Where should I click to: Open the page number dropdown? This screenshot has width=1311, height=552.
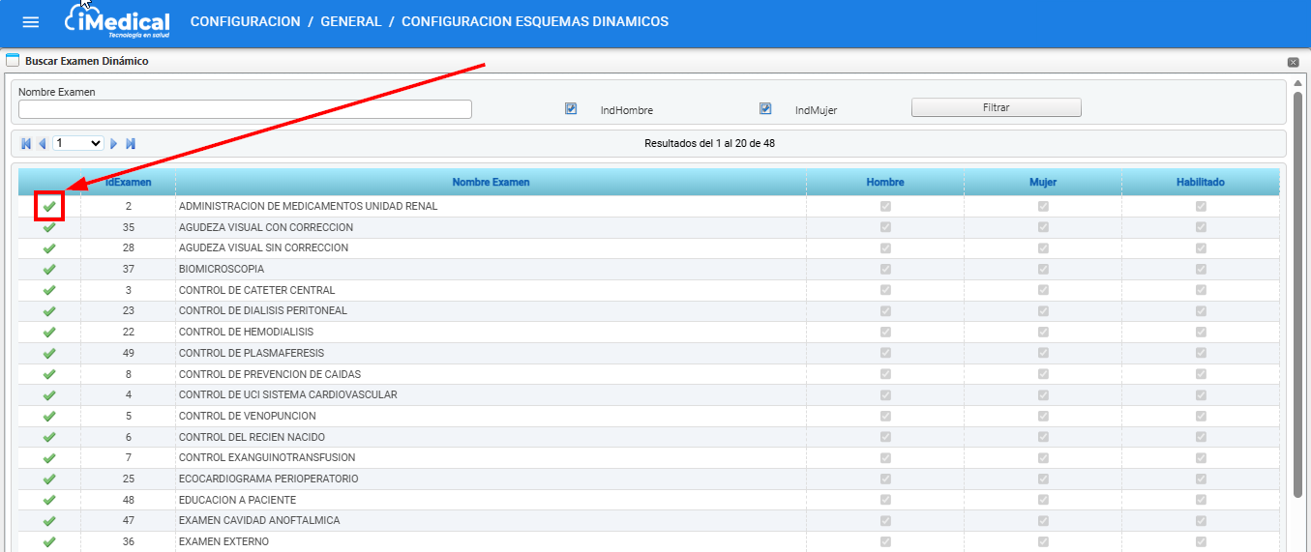[78, 143]
